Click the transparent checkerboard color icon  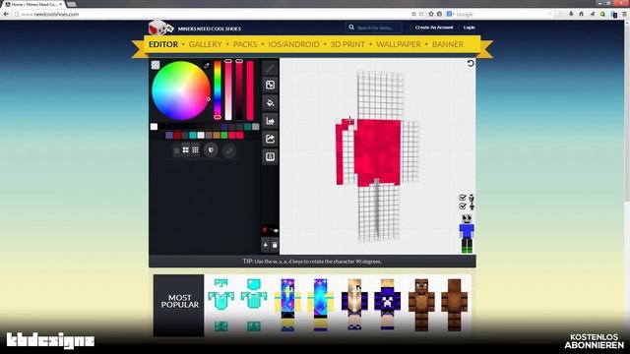(156, 65)
